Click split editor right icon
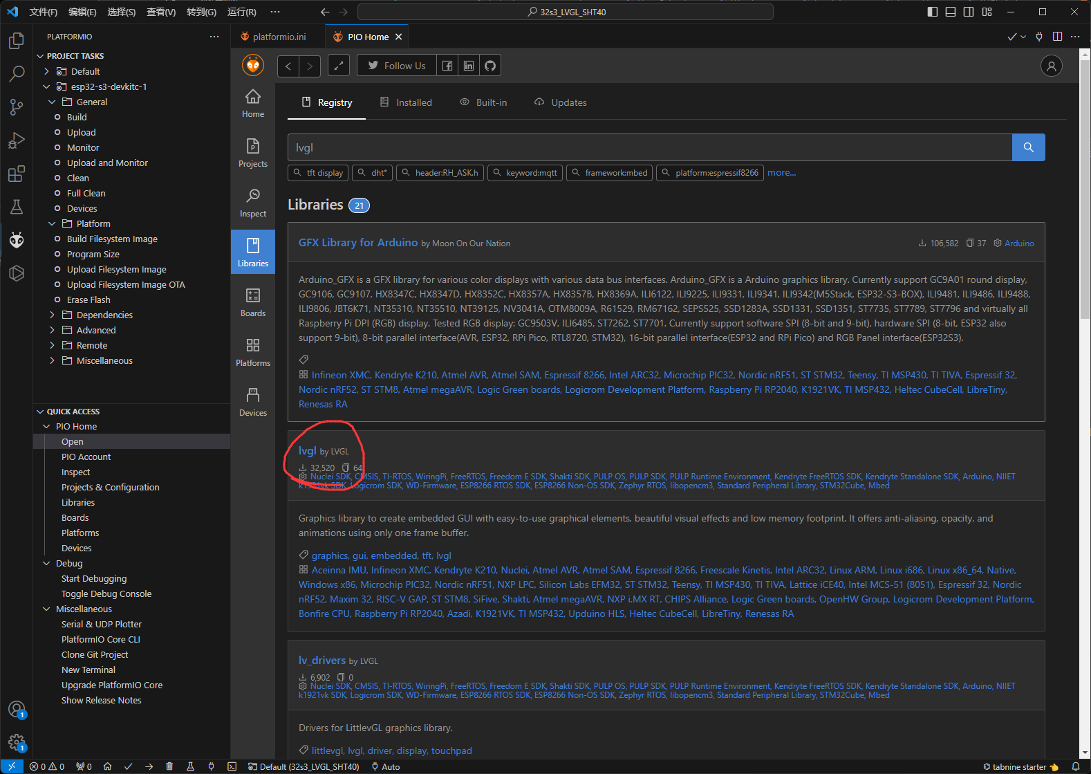 [1057, 37]
